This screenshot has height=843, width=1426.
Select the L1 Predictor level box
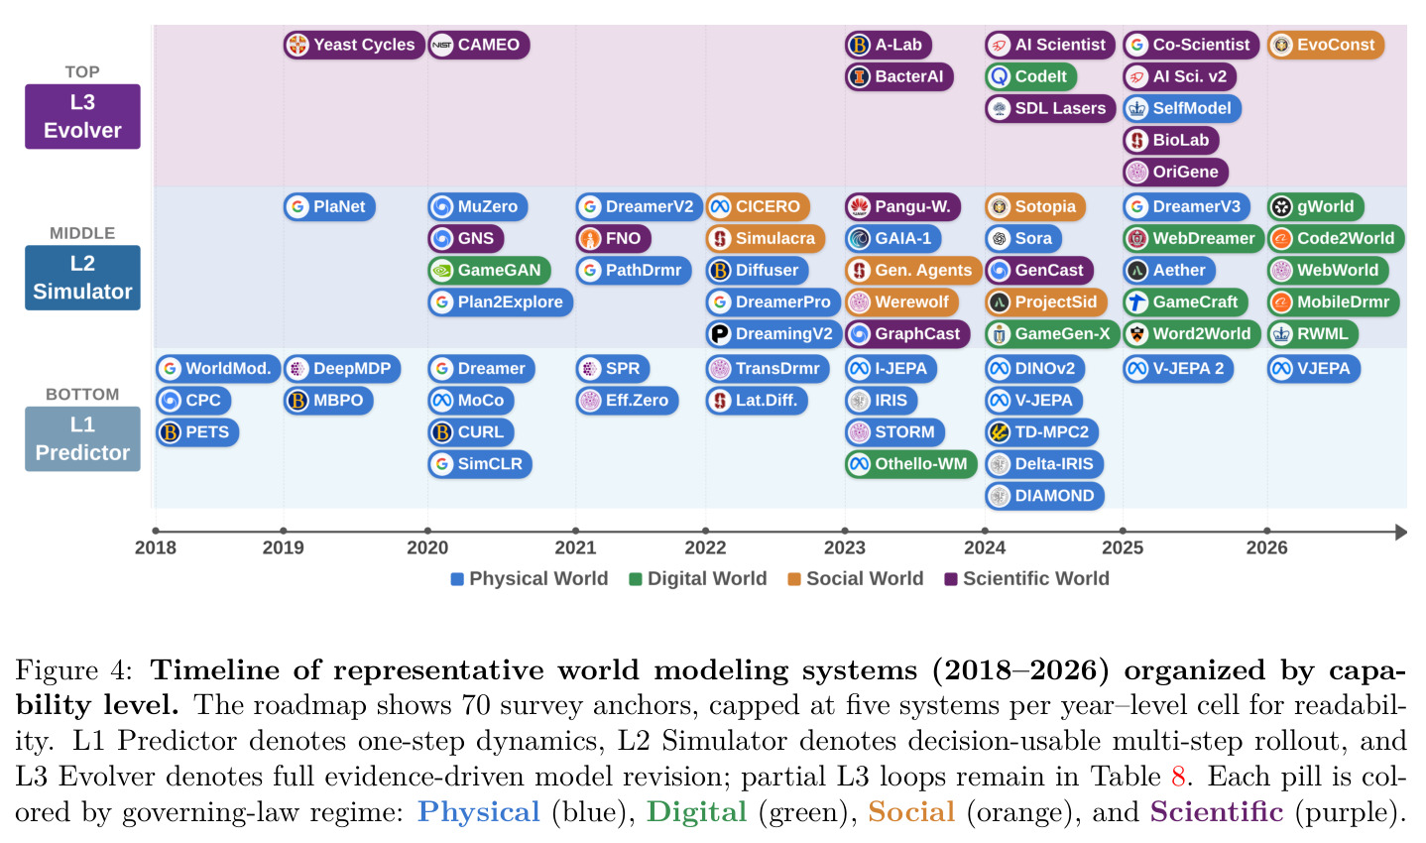click(82, 438)
